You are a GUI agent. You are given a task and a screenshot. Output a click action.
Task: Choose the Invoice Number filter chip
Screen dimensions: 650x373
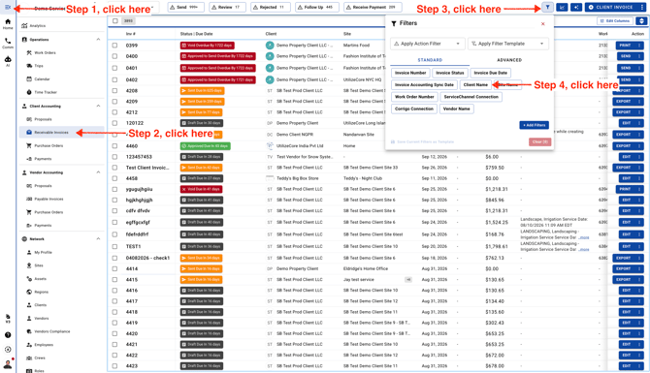pos(410,73)
